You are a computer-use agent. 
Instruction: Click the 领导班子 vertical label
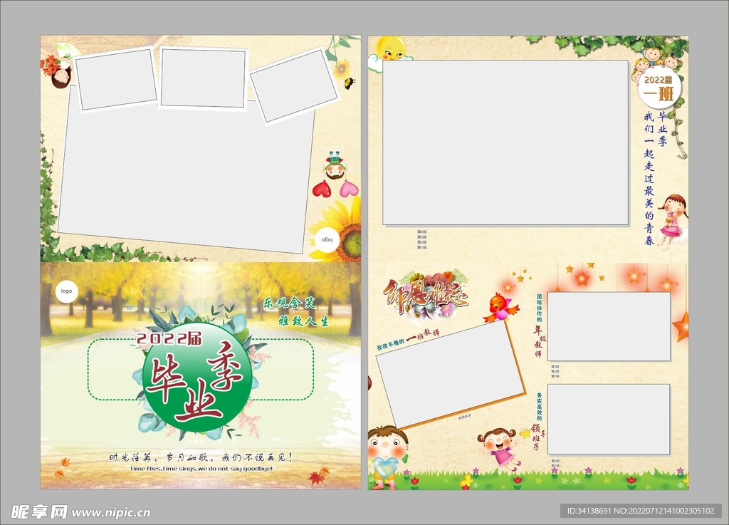(x=537, y=437)
